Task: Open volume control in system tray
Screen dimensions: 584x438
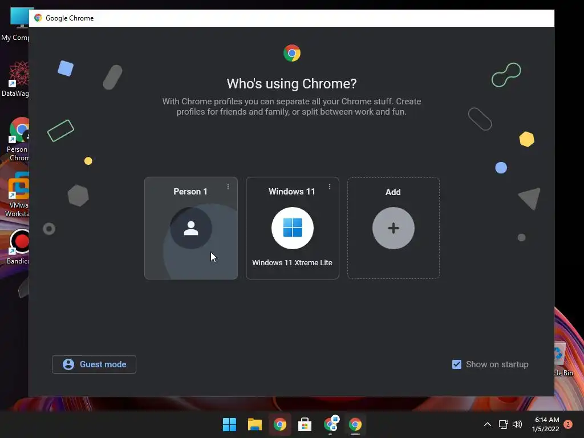Action: [x=517, y=424]
